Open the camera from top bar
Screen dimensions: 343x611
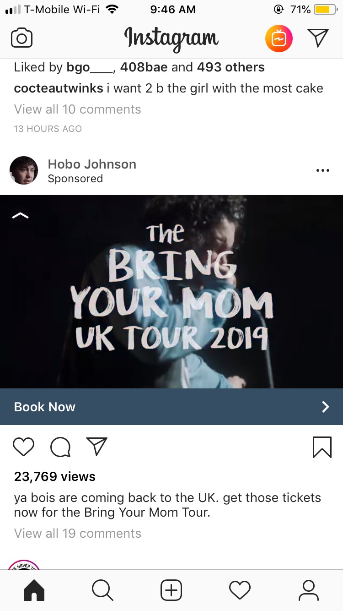[21, 38]
